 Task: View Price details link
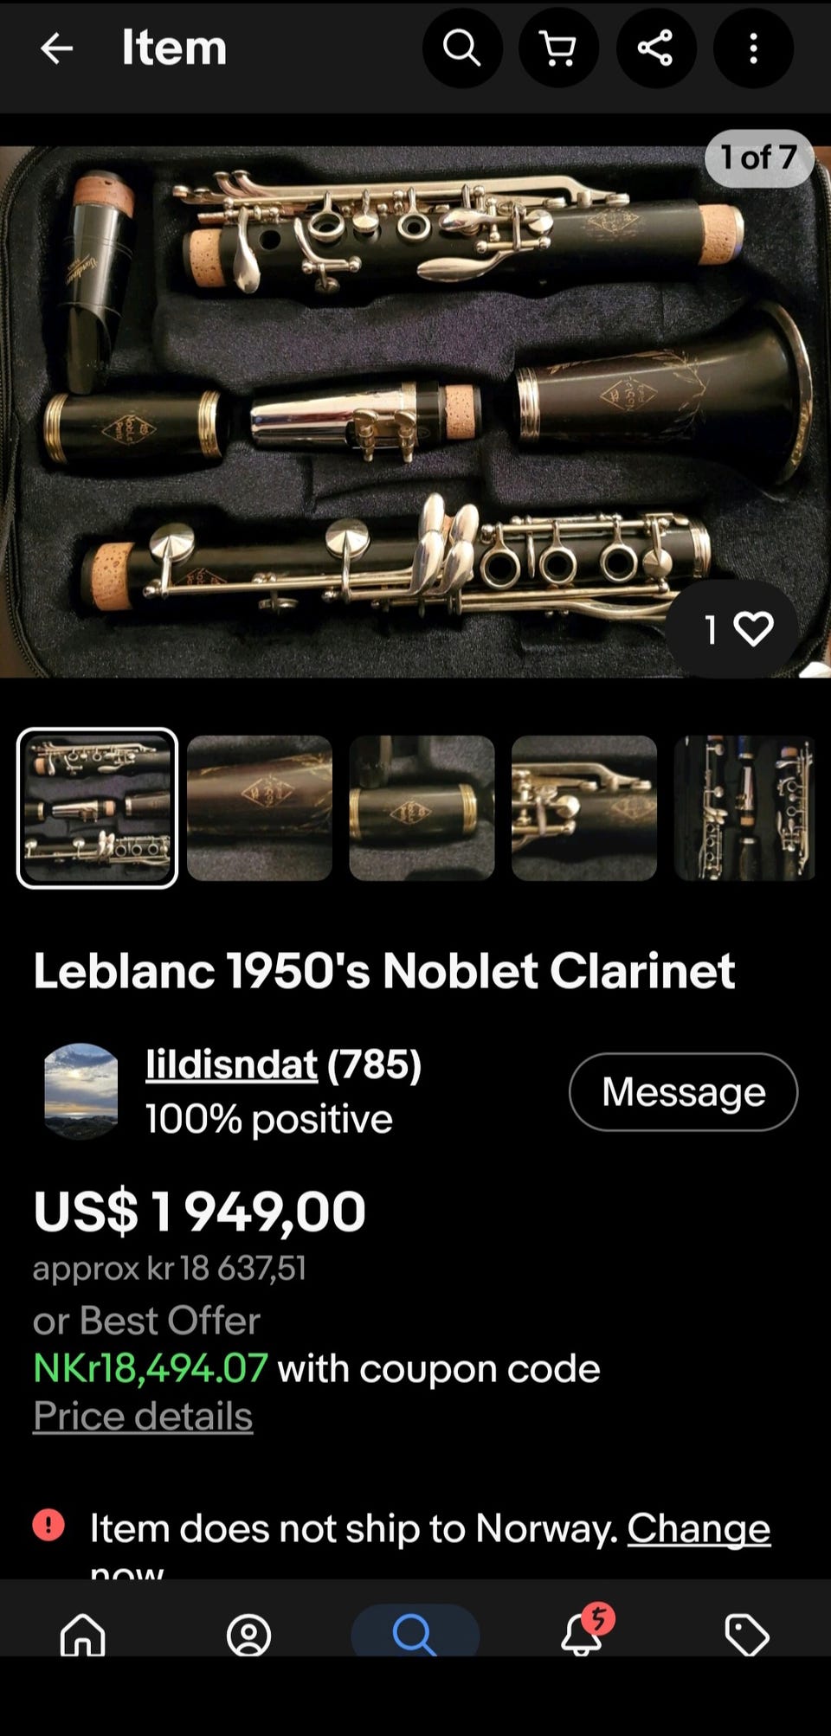click(x=143, y=1416)
